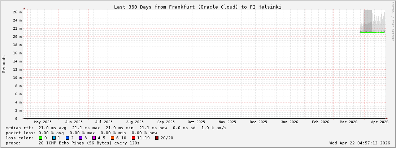Click the 26 m y-axis label
Image resolution: width=396 pixels, height=148 pixels.
(x=18, y=12)
